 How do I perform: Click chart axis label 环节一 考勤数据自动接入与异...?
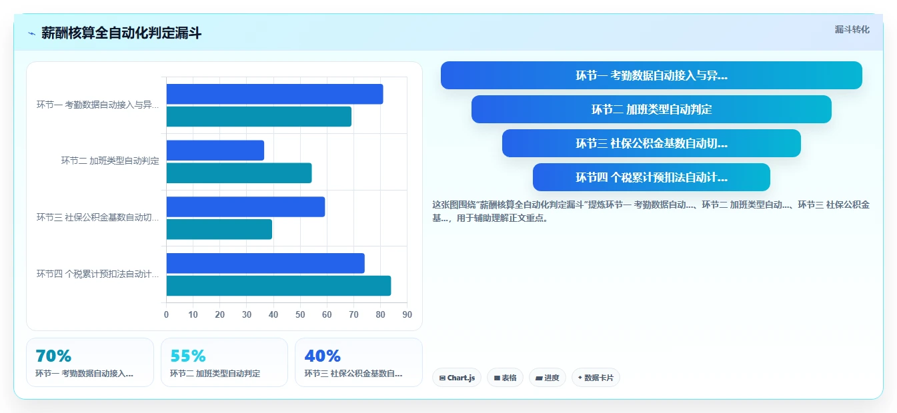(x=98, y=105)
